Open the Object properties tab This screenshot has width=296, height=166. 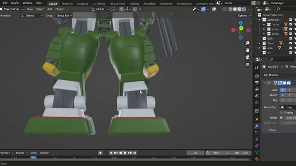pyautogui.click(x=257, y=119)
